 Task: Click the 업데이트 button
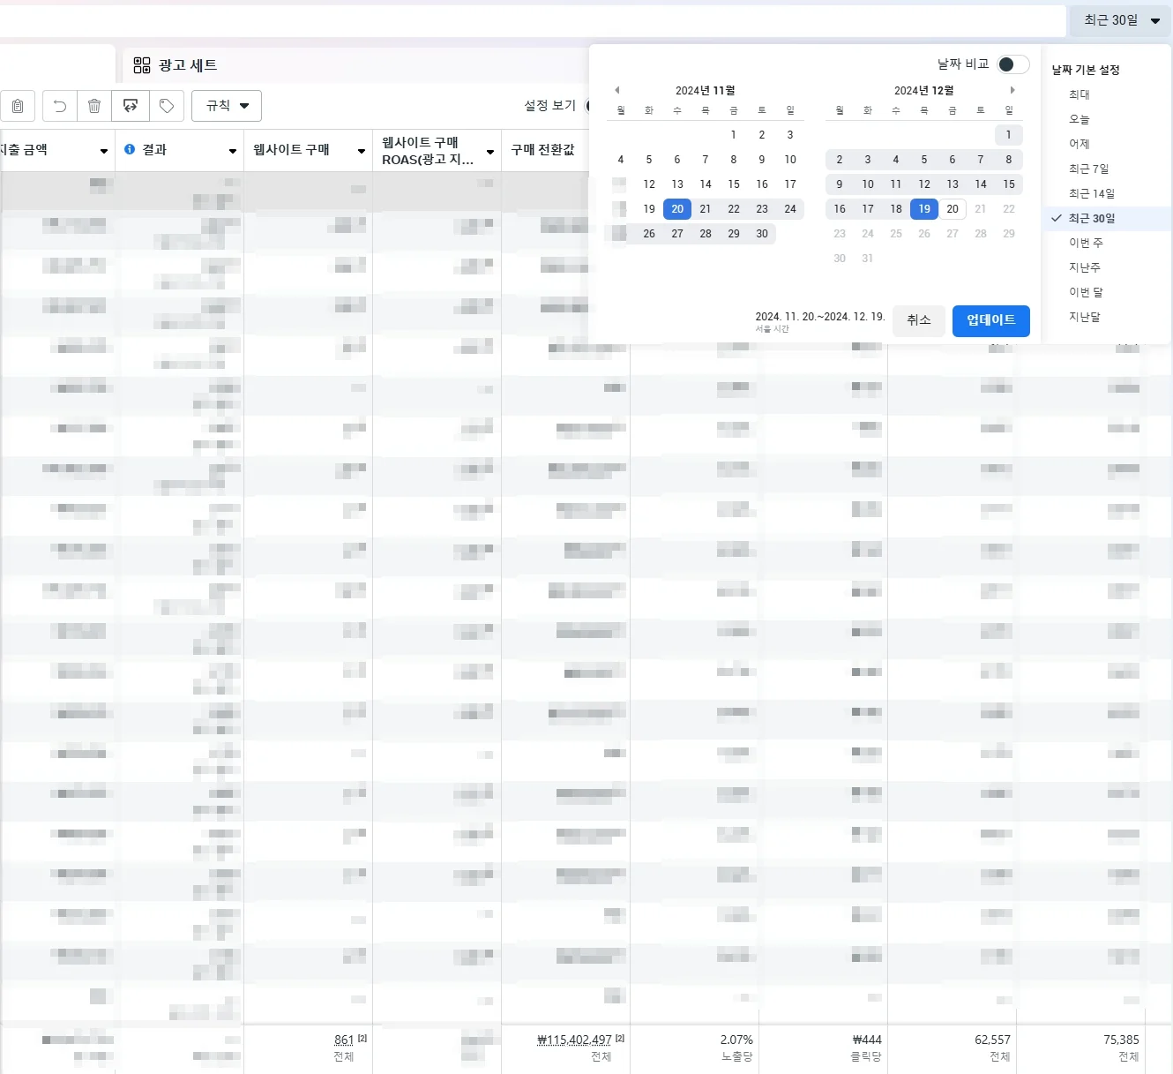click(991, 320)
